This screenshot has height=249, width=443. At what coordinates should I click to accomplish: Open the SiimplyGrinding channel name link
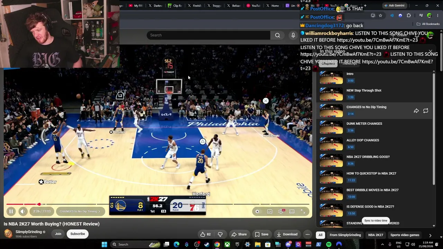pyautogui.click(x=29, y=232)
